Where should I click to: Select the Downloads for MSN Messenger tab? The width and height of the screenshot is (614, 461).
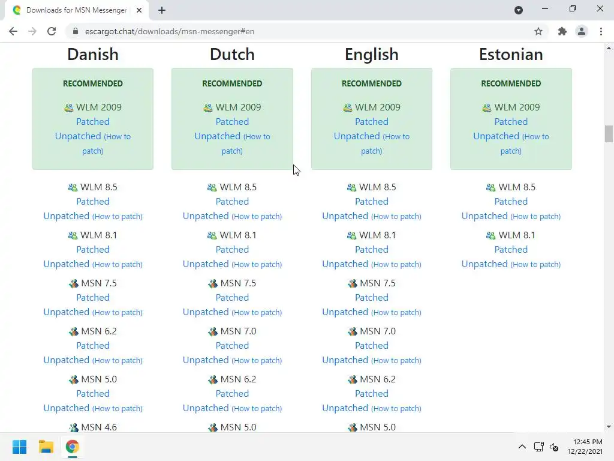tap(77, 10)
